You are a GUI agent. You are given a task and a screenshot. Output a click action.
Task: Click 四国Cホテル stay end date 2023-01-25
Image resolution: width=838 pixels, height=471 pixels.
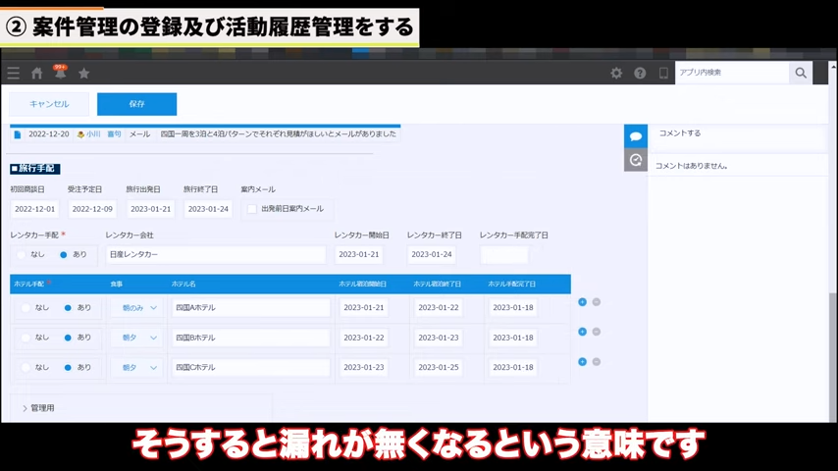(439, 368)
